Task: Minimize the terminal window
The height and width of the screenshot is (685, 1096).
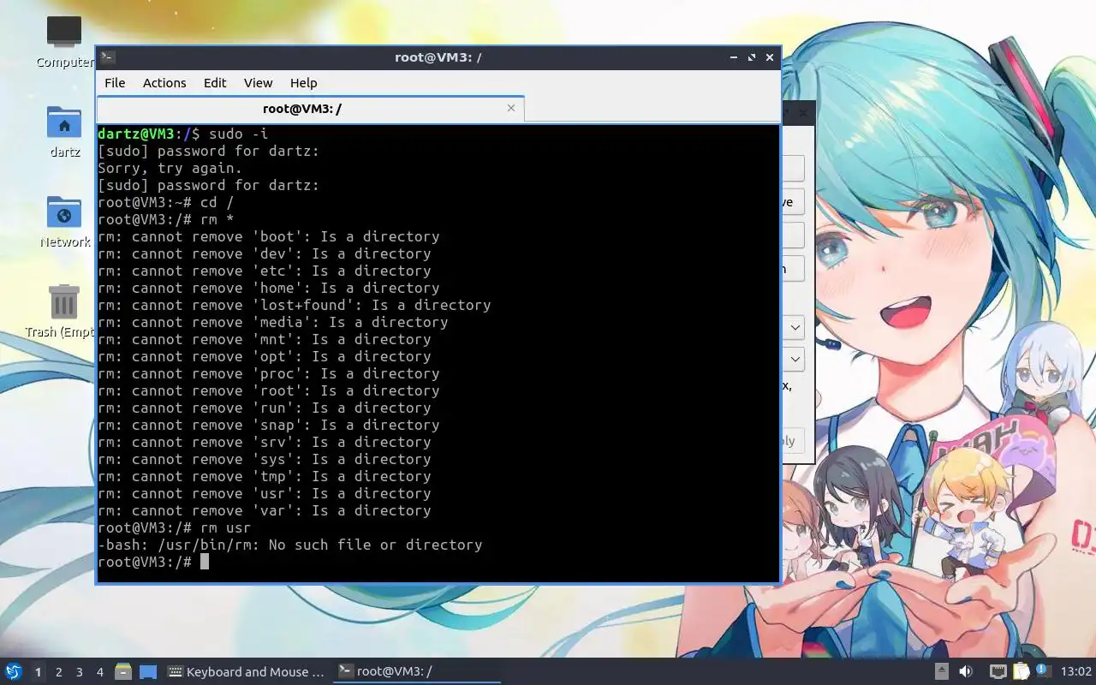Action: pos(734,57)
